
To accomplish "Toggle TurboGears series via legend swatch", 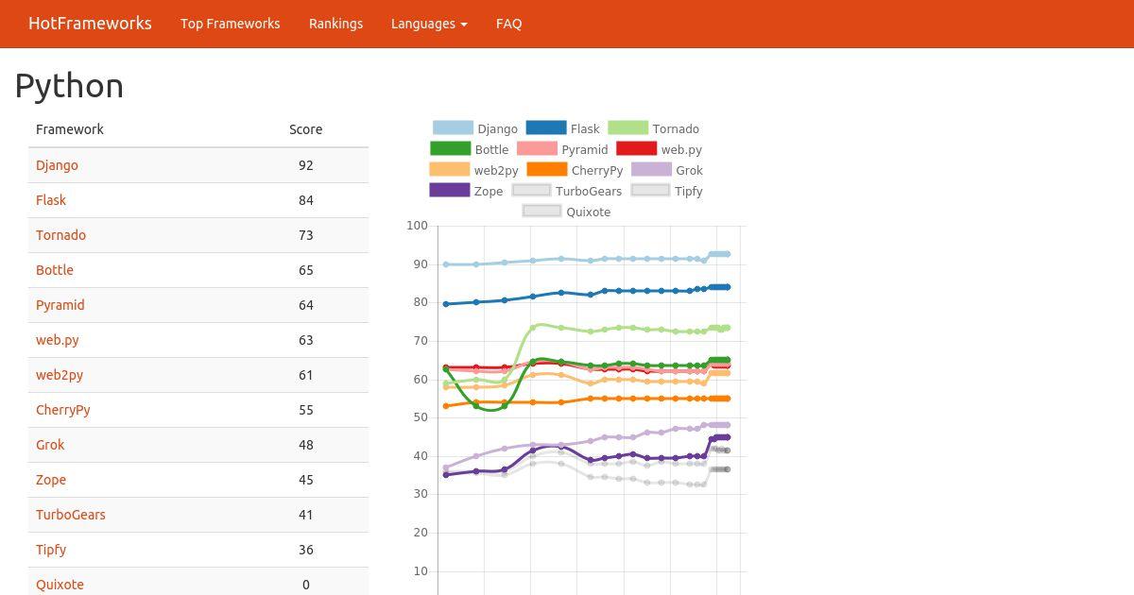I will [x=531, y=190].
